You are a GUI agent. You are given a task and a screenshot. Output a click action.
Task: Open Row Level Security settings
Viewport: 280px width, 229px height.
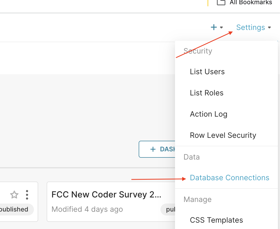coord(223,135)
